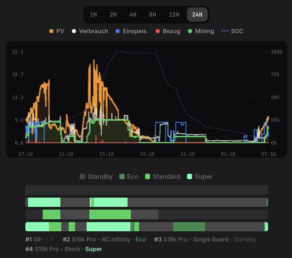Click the Super mode legend swatch
This screenshot has width=292, height=258.
[x=189, y=176]
